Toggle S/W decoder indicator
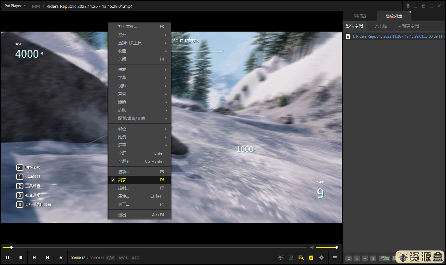The height and width of the screenshot is (265, 446). (x=110, y=258)
